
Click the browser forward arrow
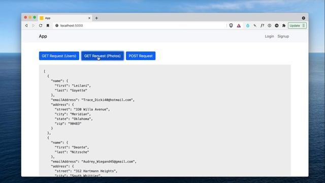(x=34, y=25)
